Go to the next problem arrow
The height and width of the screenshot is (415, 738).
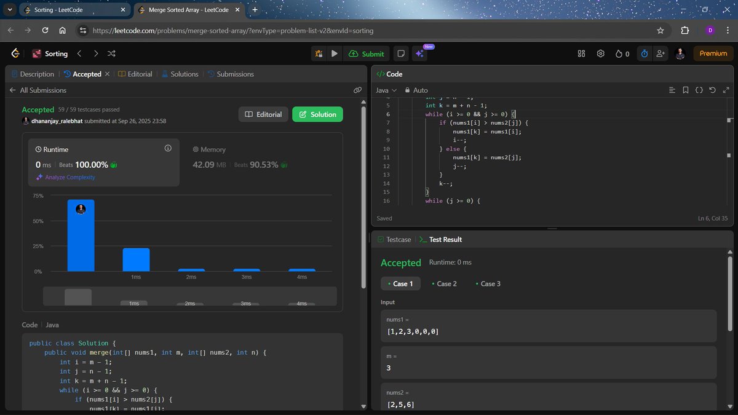click(95, 53)
